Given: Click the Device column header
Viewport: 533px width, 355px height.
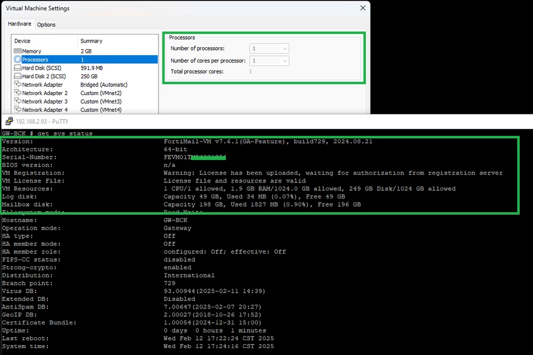Looking at the screenshot, I should point(22,41).
